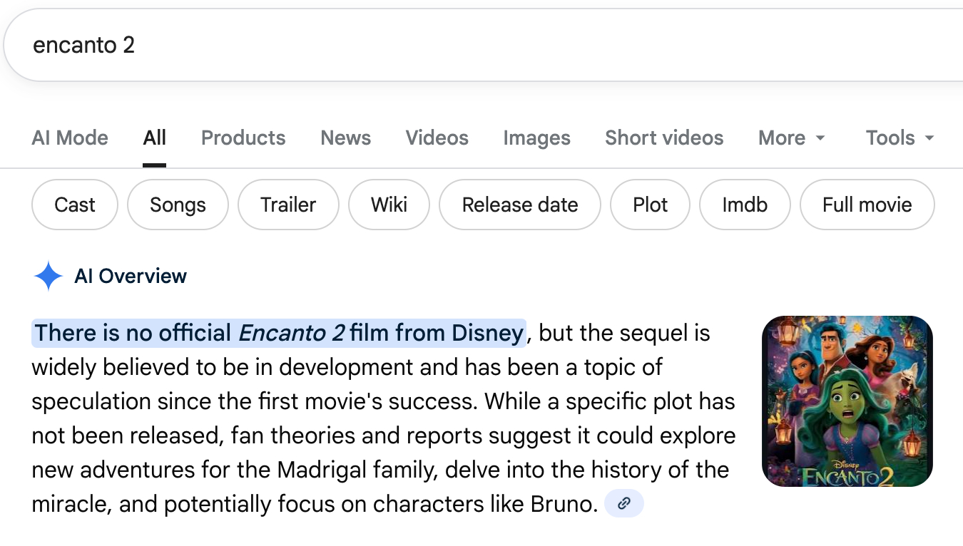Image resolution: width=963 pixels, height=546 pixels.
Task: Click the AI Overview sparkle icon
Action: click(49, 276)
